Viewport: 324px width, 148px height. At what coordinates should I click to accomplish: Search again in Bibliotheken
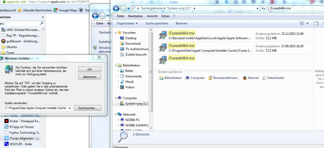[x=170, y=78]
